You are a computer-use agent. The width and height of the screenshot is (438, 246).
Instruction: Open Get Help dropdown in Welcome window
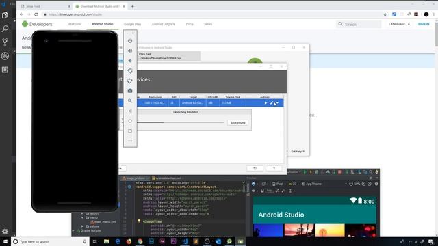(298, 152)
